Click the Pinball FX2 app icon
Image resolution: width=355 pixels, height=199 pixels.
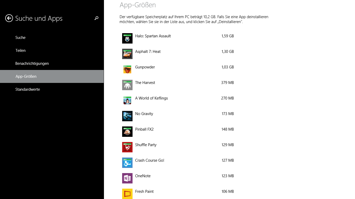point(127,132)
